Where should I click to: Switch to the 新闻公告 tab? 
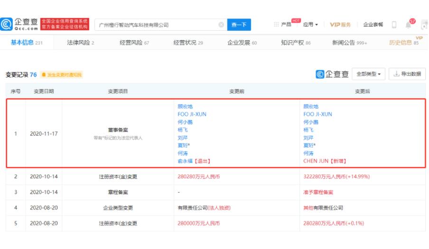pyautogui.click(x=349, y=43)
